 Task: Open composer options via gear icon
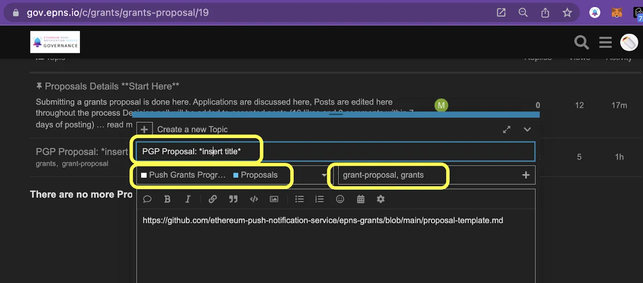[x=381, y=199]
